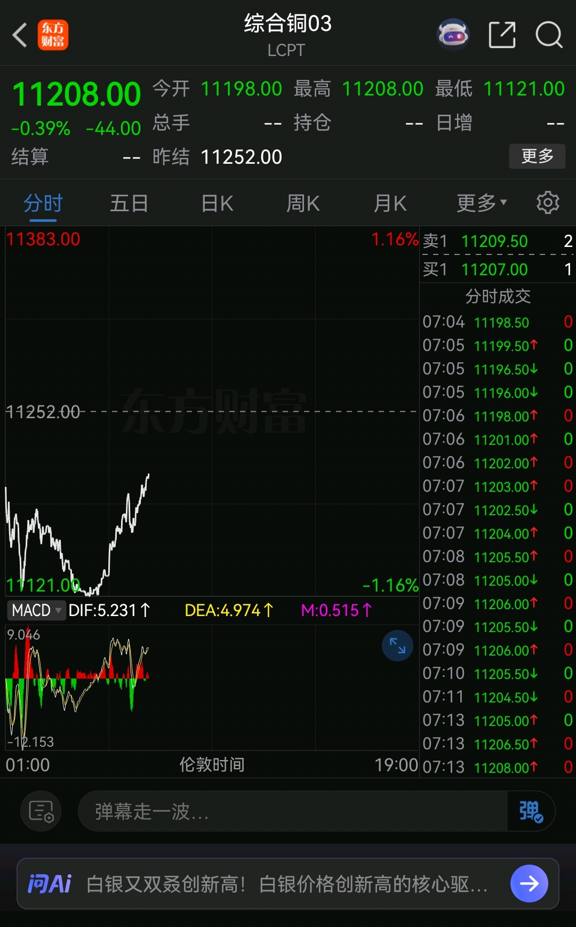Open the comment list settings icon
576x927 pixels.
pos(41,811)
